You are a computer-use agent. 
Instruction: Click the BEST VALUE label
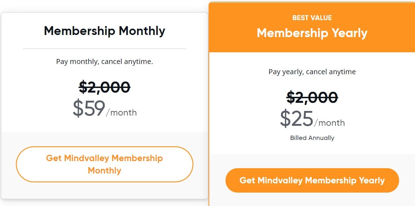(x=312, y=18)
